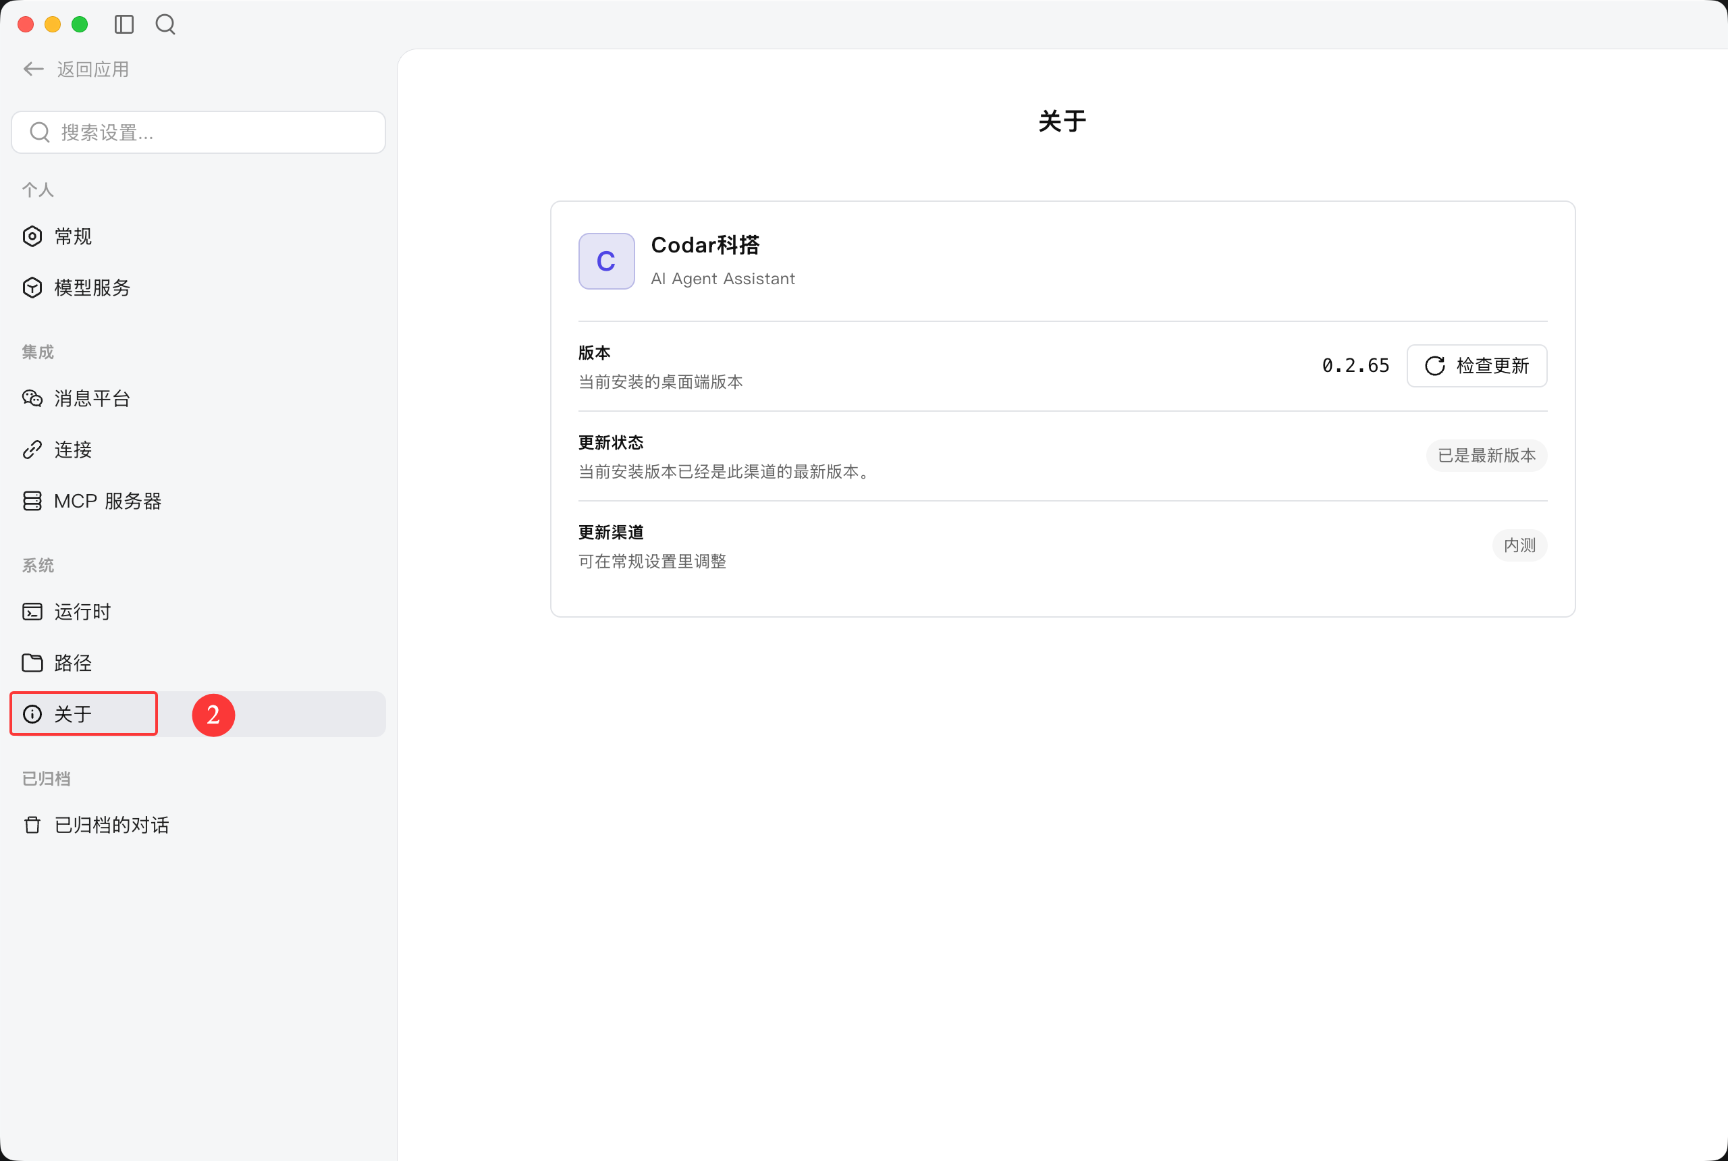Click the MCP 服务器 server icon
The image size is (1728, 1161).
pos(32,501)
